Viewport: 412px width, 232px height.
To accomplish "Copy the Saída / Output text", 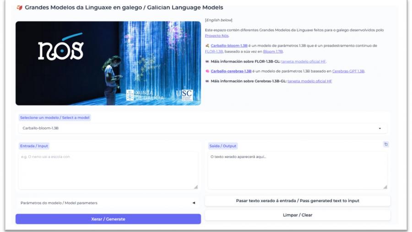I will [x=386, y=144].
